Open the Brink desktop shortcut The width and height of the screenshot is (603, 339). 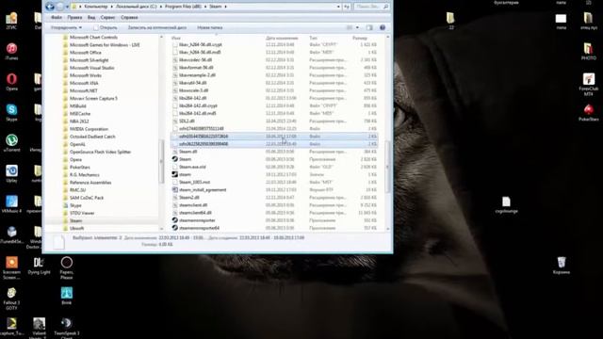67,296
